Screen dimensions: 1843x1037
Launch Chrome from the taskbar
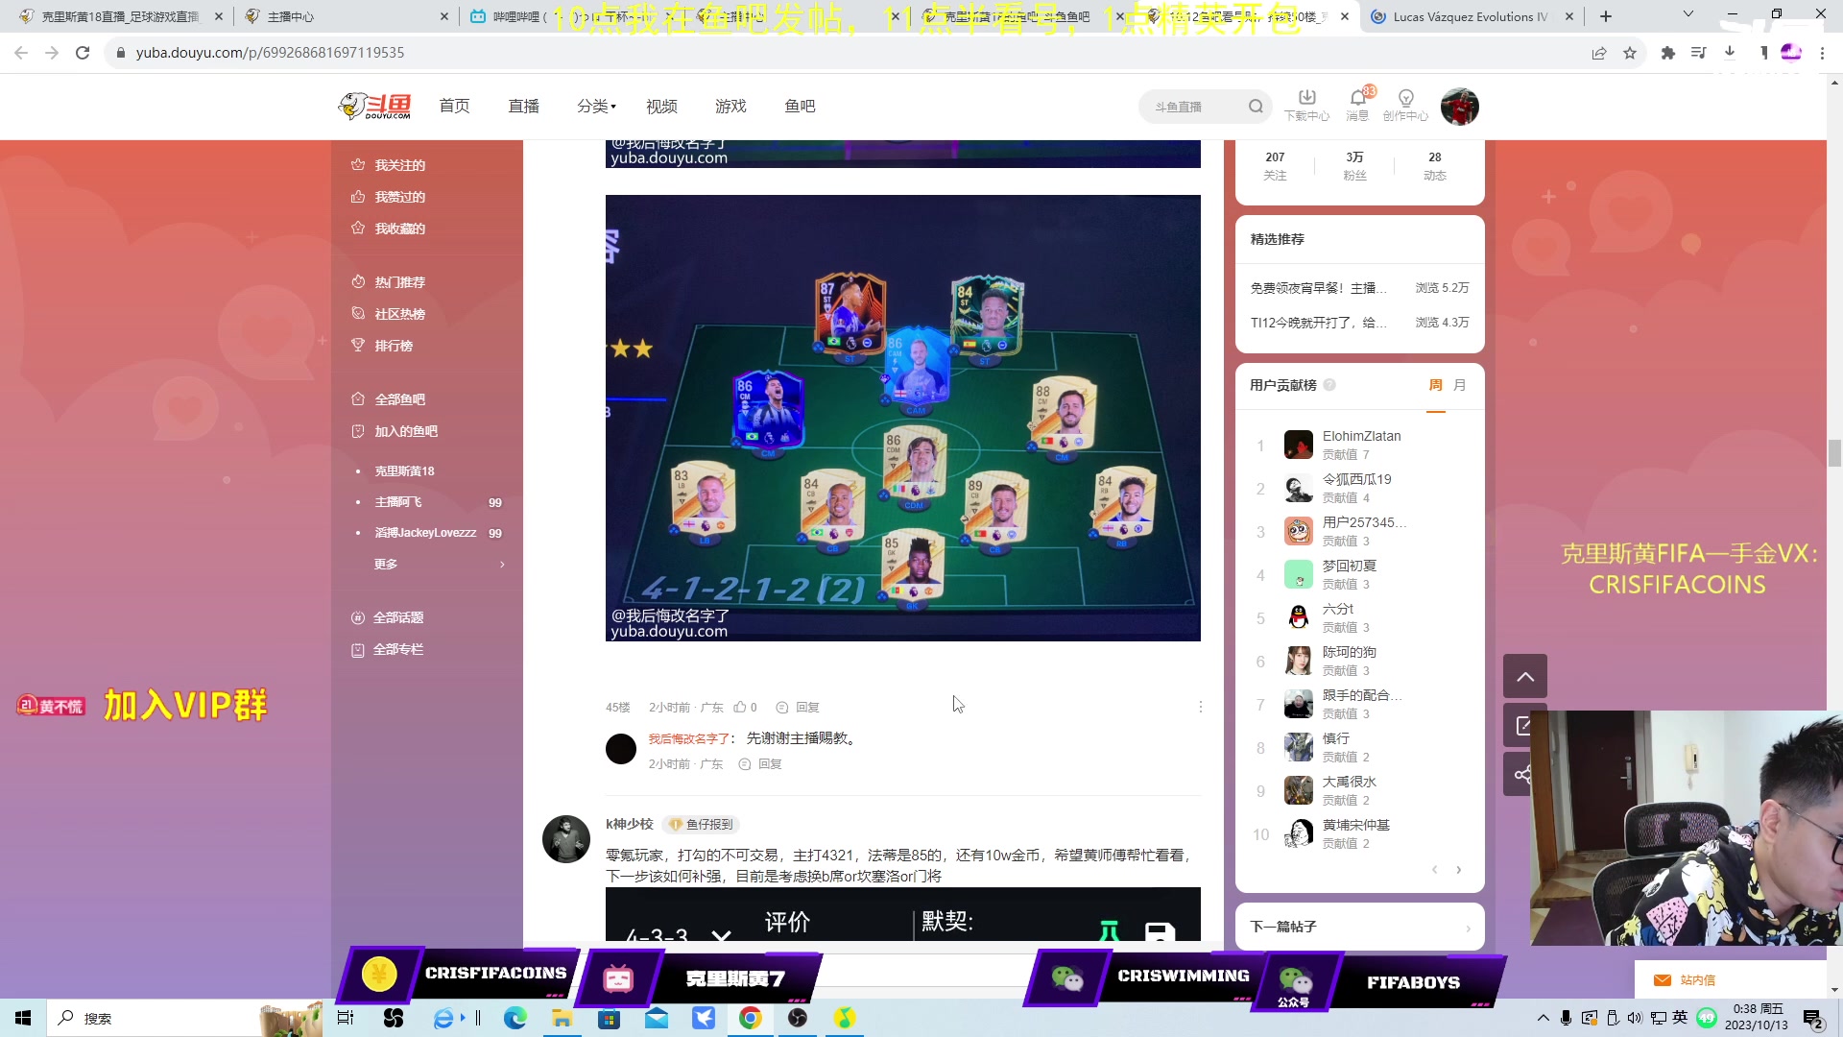tap(751, 1018)
